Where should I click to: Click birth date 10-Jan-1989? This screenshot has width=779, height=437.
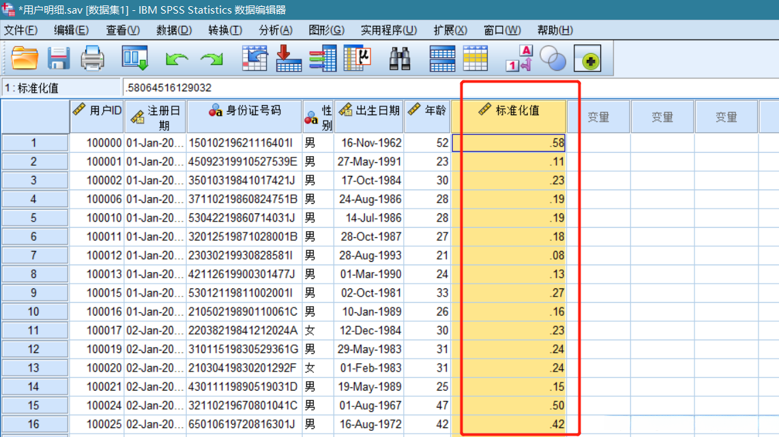369,312
